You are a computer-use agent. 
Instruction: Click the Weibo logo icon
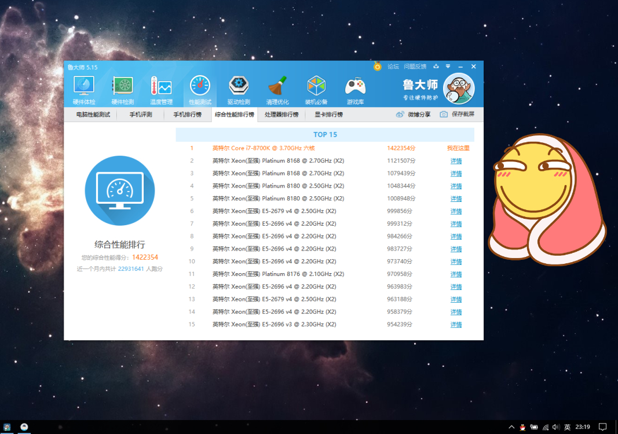coord(400,114)
